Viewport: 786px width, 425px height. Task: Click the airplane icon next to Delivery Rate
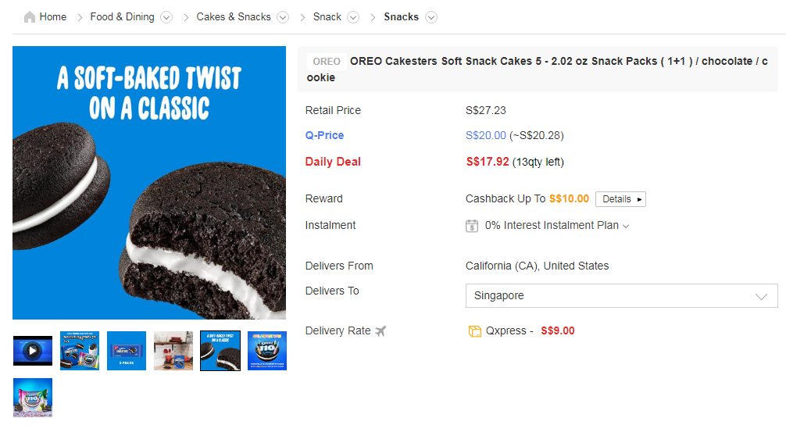pyautogui.click(x=380, y=331)
